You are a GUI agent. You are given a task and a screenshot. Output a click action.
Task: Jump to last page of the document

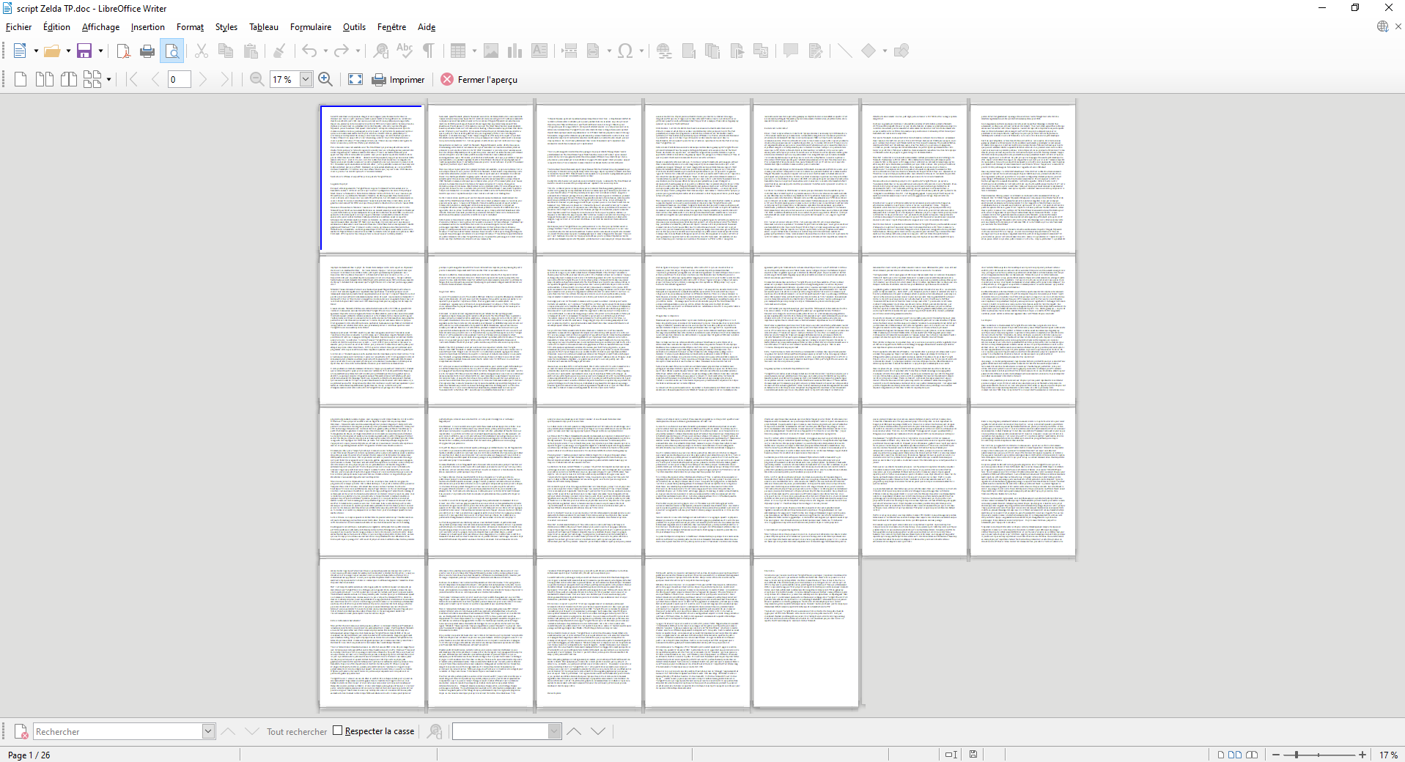click(226, 79)
